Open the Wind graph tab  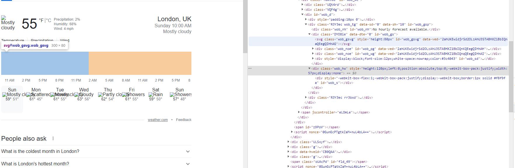64,41
